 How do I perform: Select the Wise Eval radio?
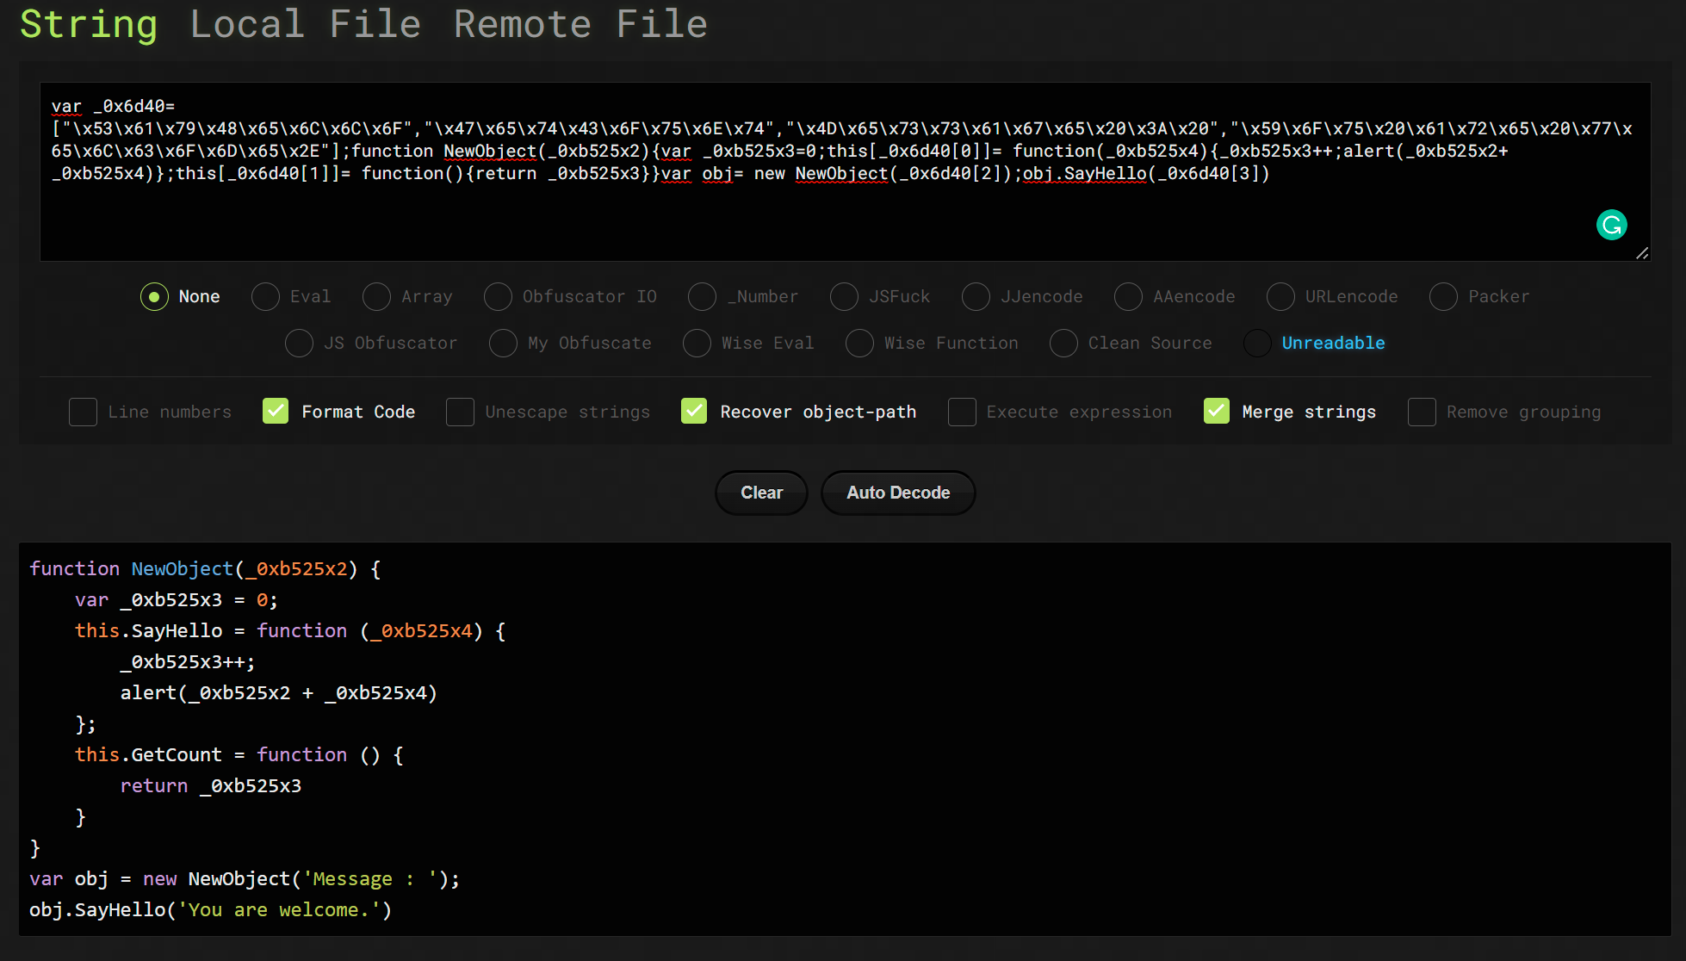point(697,343)
